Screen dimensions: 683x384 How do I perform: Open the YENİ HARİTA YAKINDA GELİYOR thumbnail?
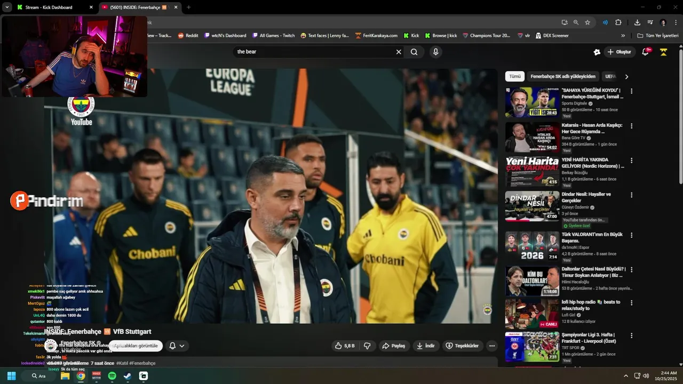532,172
